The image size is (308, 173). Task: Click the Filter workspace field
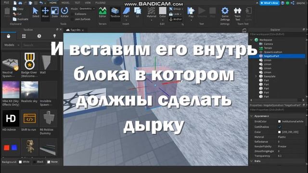(277, 34)
